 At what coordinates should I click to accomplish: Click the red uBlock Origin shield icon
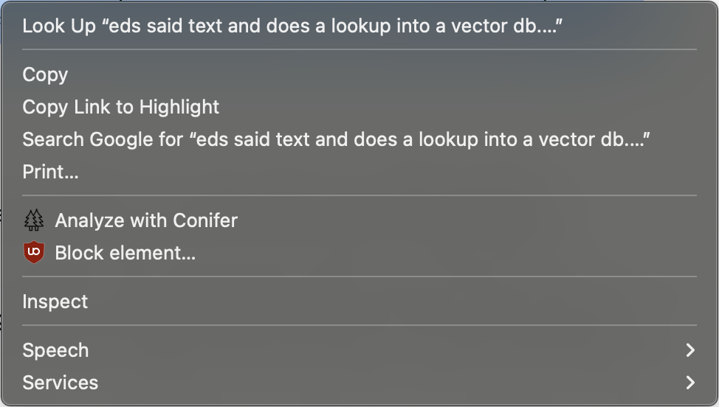click(x=33, y=252)
